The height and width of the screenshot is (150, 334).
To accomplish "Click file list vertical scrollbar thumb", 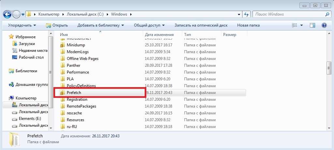I will coord(329,68).
